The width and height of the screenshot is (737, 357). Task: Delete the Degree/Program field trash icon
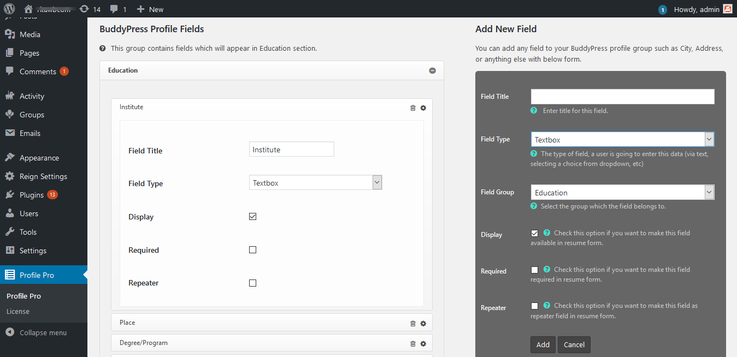click(412, 343)
